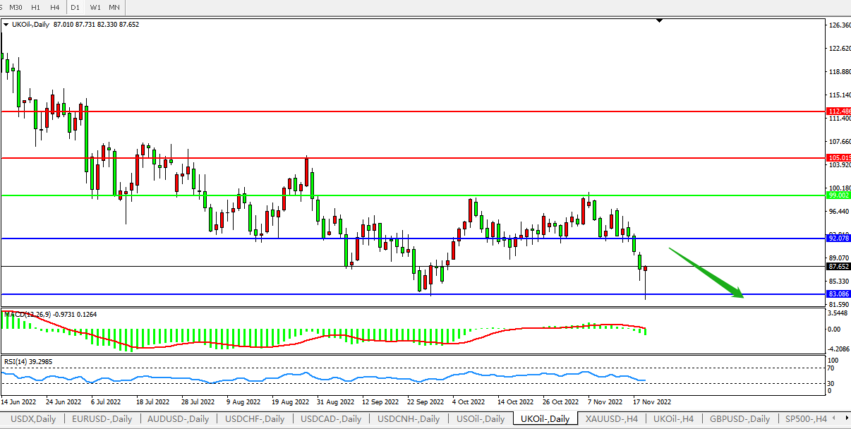The image size is (851, 429).
Task: Toggle the D1 daily timeframe button
Action: (75, 7)
